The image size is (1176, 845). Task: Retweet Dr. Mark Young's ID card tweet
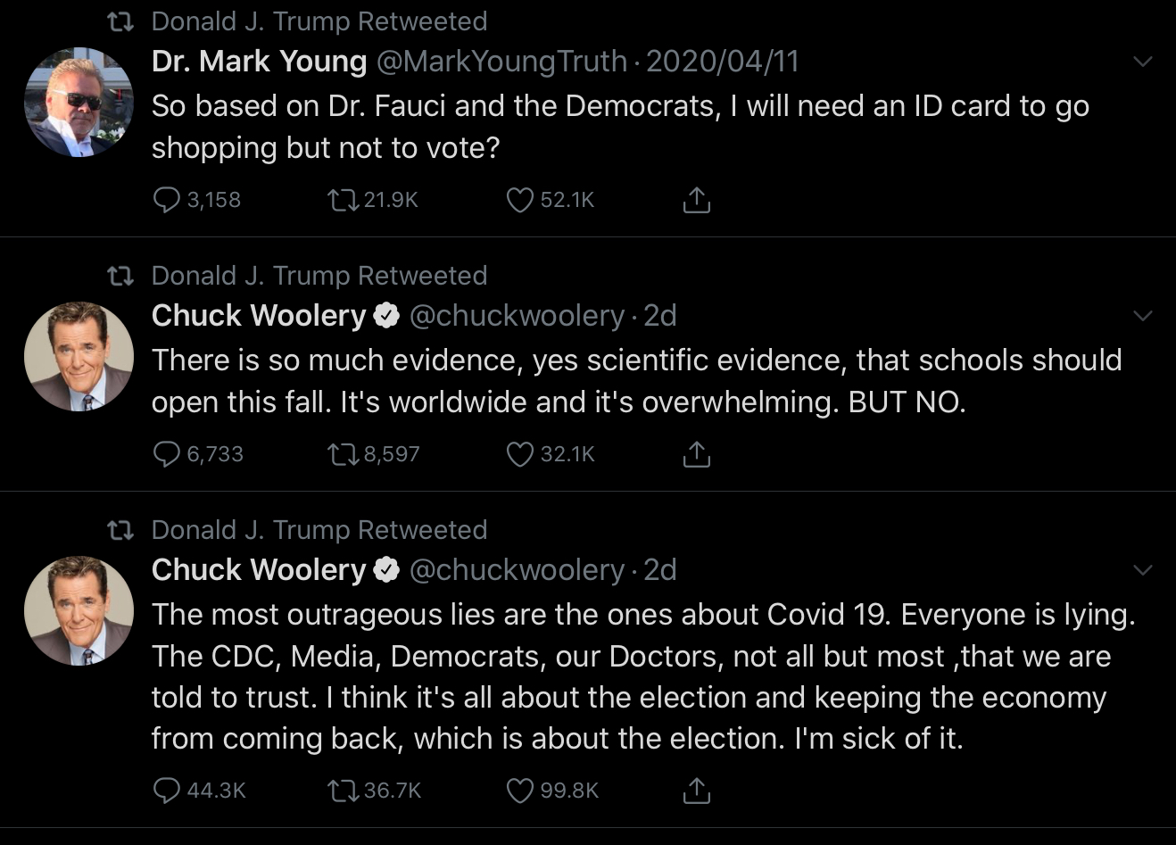[342, 199]
